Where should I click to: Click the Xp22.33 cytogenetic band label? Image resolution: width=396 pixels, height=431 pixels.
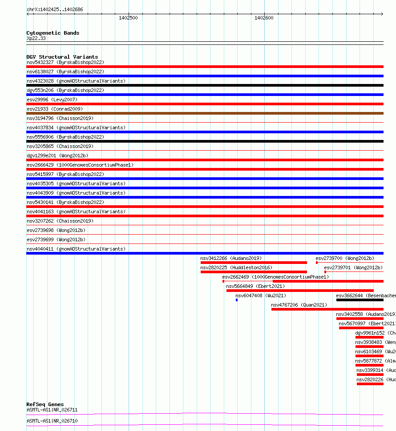point(36,39)
